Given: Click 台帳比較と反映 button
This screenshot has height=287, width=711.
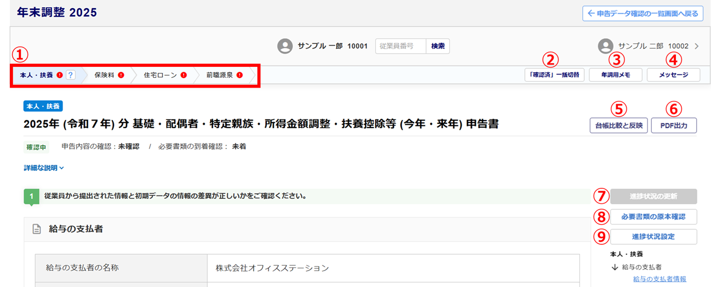Looking at the screenshot, I should [618, 125].
